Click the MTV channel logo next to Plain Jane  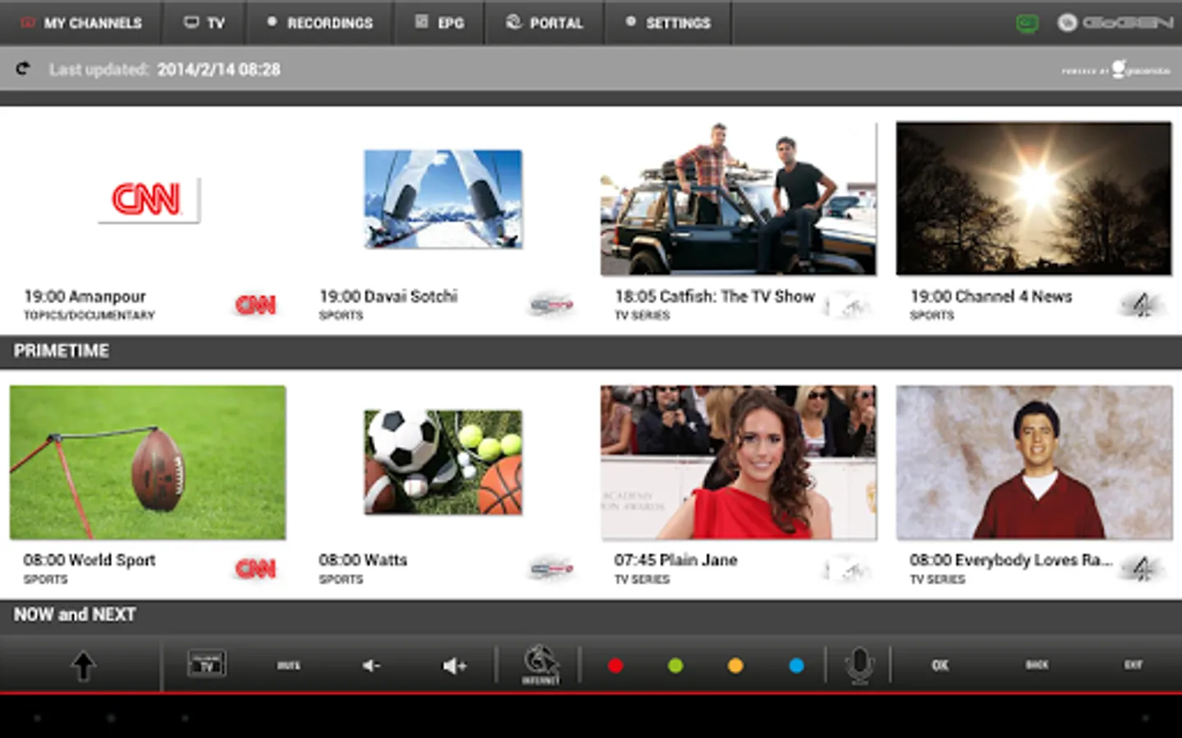pyautogui.click(x=848, y=569)
